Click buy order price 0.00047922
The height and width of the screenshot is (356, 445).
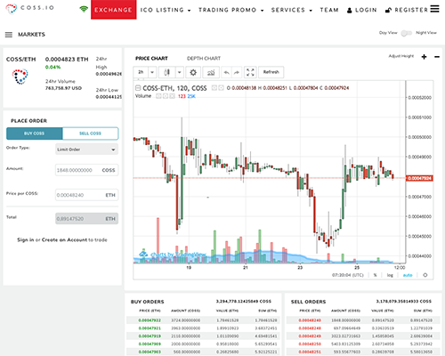[150, 320]
